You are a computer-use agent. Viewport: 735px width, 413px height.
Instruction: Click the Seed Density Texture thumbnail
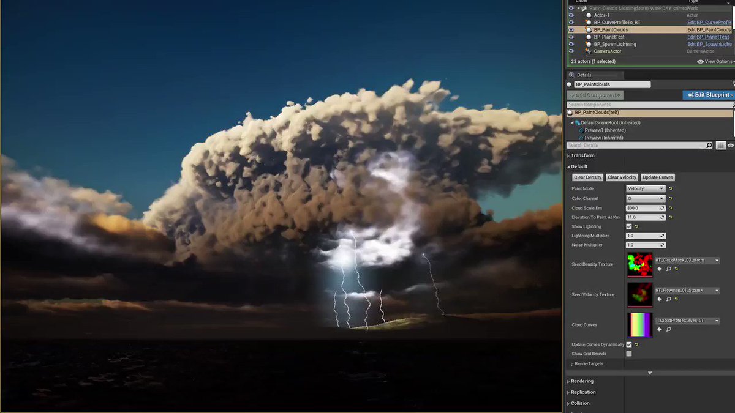(x=640, y=264)
